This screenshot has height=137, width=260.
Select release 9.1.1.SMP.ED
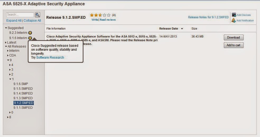[23, 108]
